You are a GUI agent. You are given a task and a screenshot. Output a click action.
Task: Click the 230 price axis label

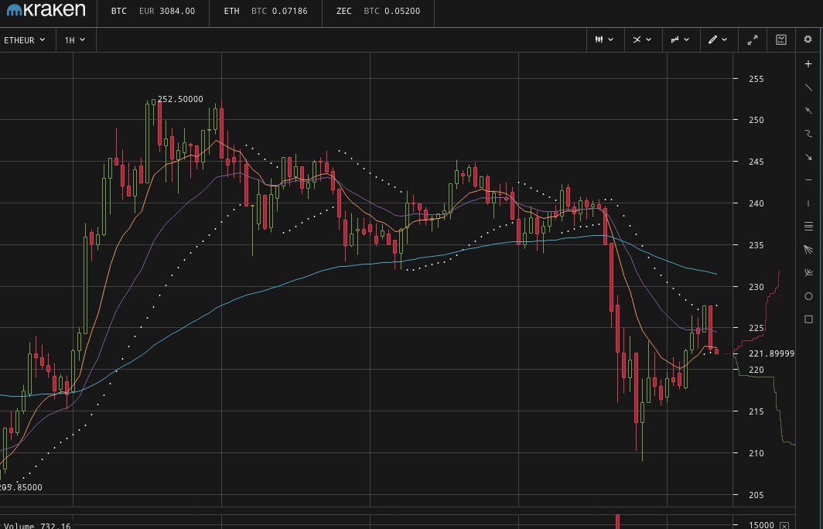coord(756,287)
